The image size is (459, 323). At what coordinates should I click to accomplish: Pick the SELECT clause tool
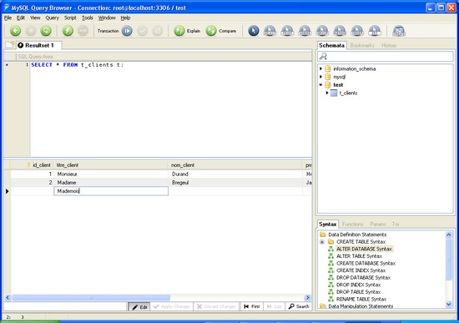tap(270, 31)
